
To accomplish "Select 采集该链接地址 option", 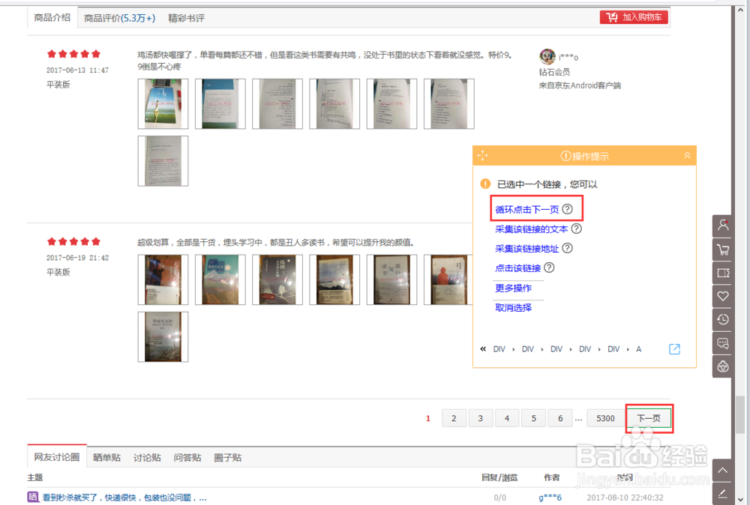I will coord(526,249).
